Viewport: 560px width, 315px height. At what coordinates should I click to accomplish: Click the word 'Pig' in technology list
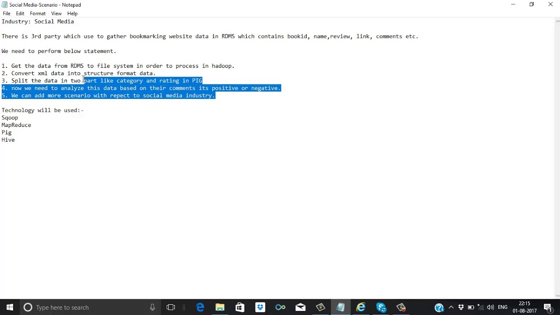[x=7, y=133]
